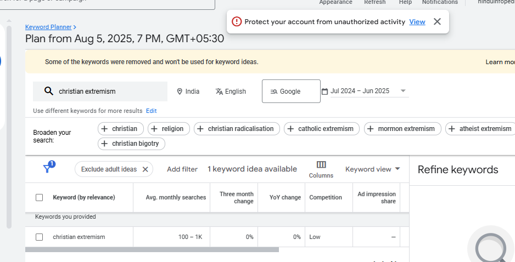Click the language translate icon next to English
Screen dimensions: 515x262
pyautogui.click(x=219, y=92)
